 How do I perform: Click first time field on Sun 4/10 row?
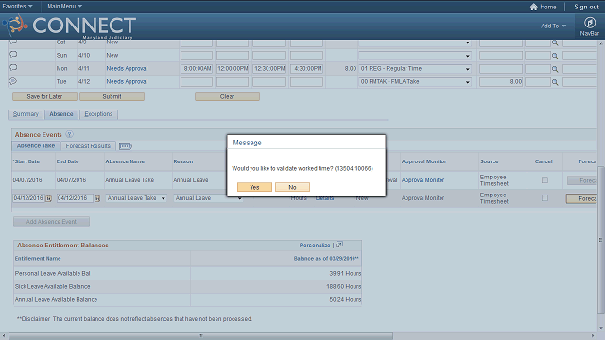click(197, 56)
